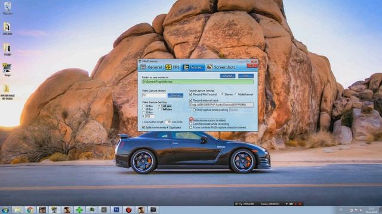
Task: Click the green plus taskbar icon
Action: 79,210
